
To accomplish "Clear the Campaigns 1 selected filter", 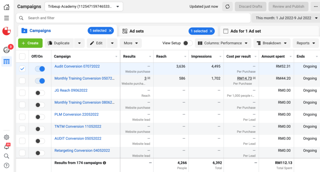I will (x=110, y=31).
